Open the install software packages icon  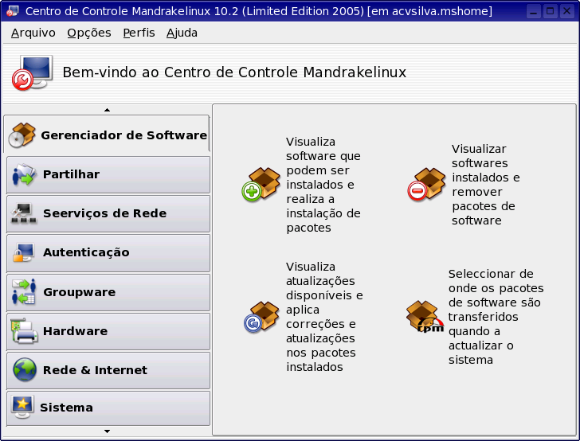click(261, 184)
